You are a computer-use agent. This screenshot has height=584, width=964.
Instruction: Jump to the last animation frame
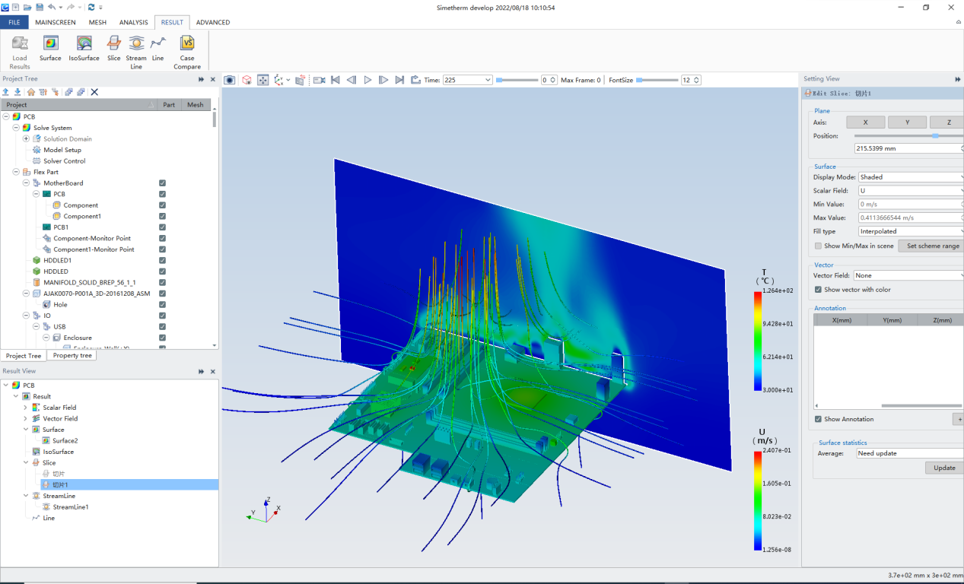[x=399, y=80]
